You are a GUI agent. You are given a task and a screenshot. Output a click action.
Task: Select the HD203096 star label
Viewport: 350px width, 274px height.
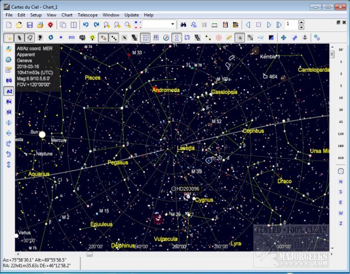pyautogui.click(x=188, y=189)
